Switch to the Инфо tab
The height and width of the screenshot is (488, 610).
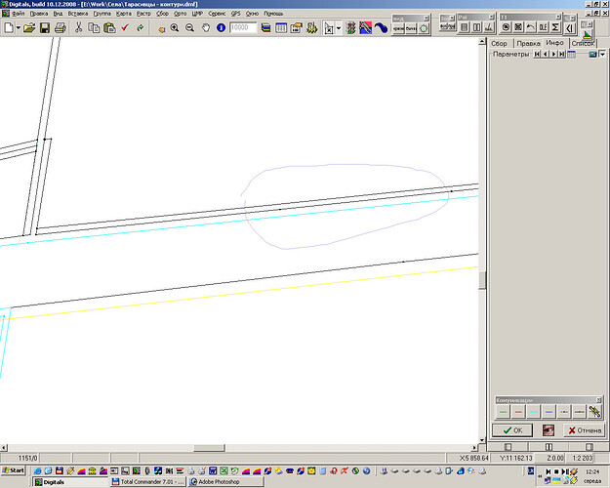pyautogui.click(x=554, y=43)
